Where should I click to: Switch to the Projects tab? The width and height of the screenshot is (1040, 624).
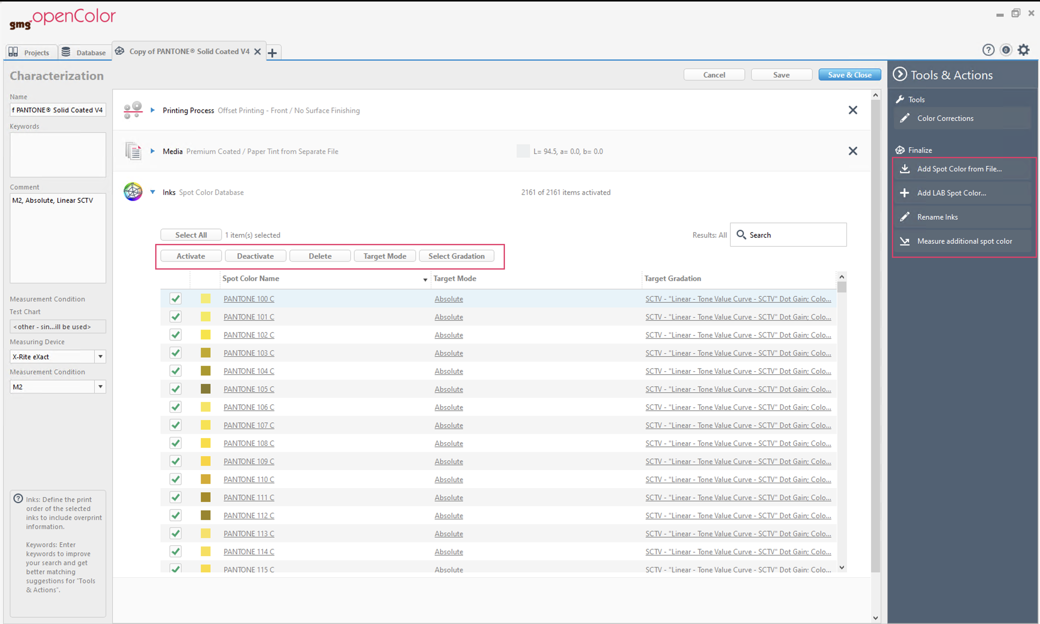[32, 52]
